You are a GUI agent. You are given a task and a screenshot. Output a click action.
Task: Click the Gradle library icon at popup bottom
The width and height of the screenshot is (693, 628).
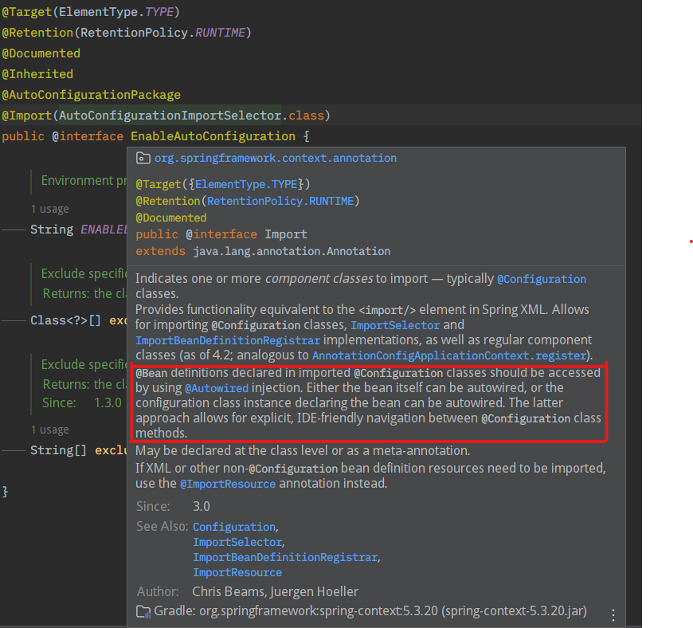(x=143, y=611)
